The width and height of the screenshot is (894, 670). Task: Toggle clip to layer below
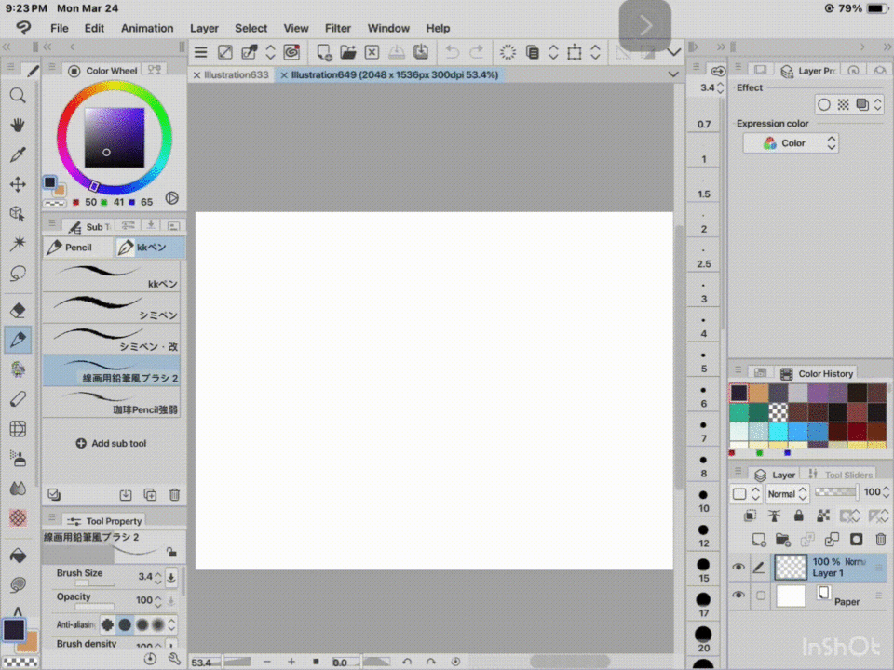pyautogui.click(x=750, y=516)
